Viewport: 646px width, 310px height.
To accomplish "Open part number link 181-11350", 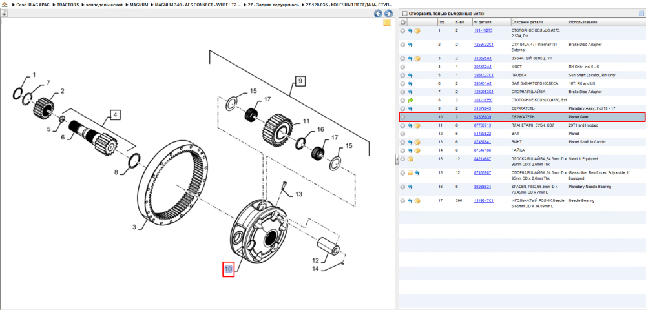I will click(x=483, y=100).
